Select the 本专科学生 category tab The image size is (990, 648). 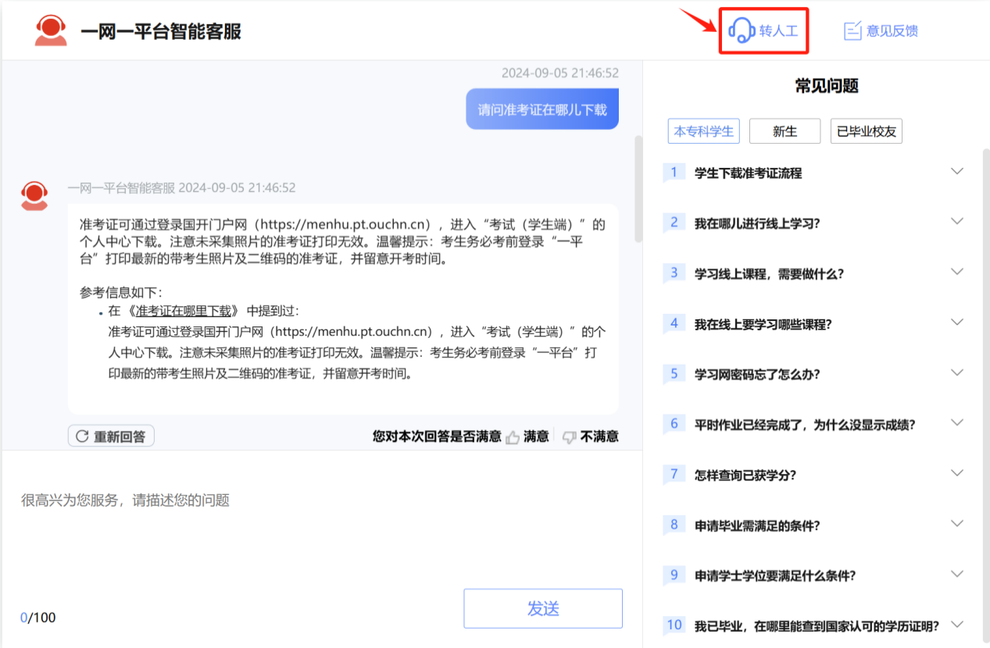pyautogui.click(x=703, y=131)
